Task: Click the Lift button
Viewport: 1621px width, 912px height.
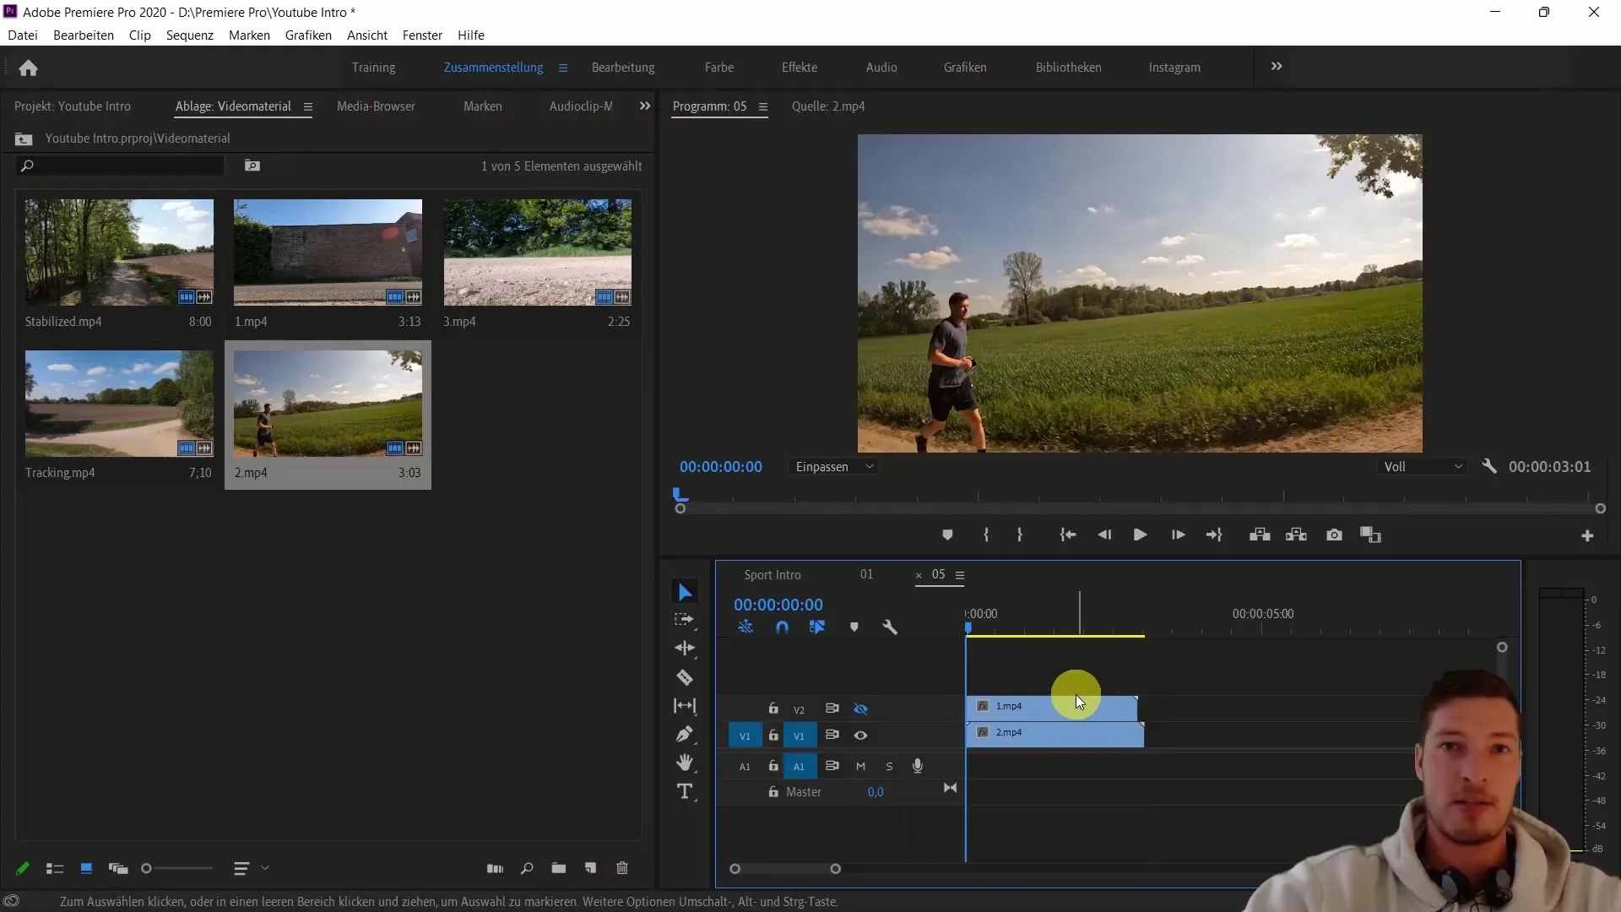Action: pyautogui.click(x=1260, y=535)
